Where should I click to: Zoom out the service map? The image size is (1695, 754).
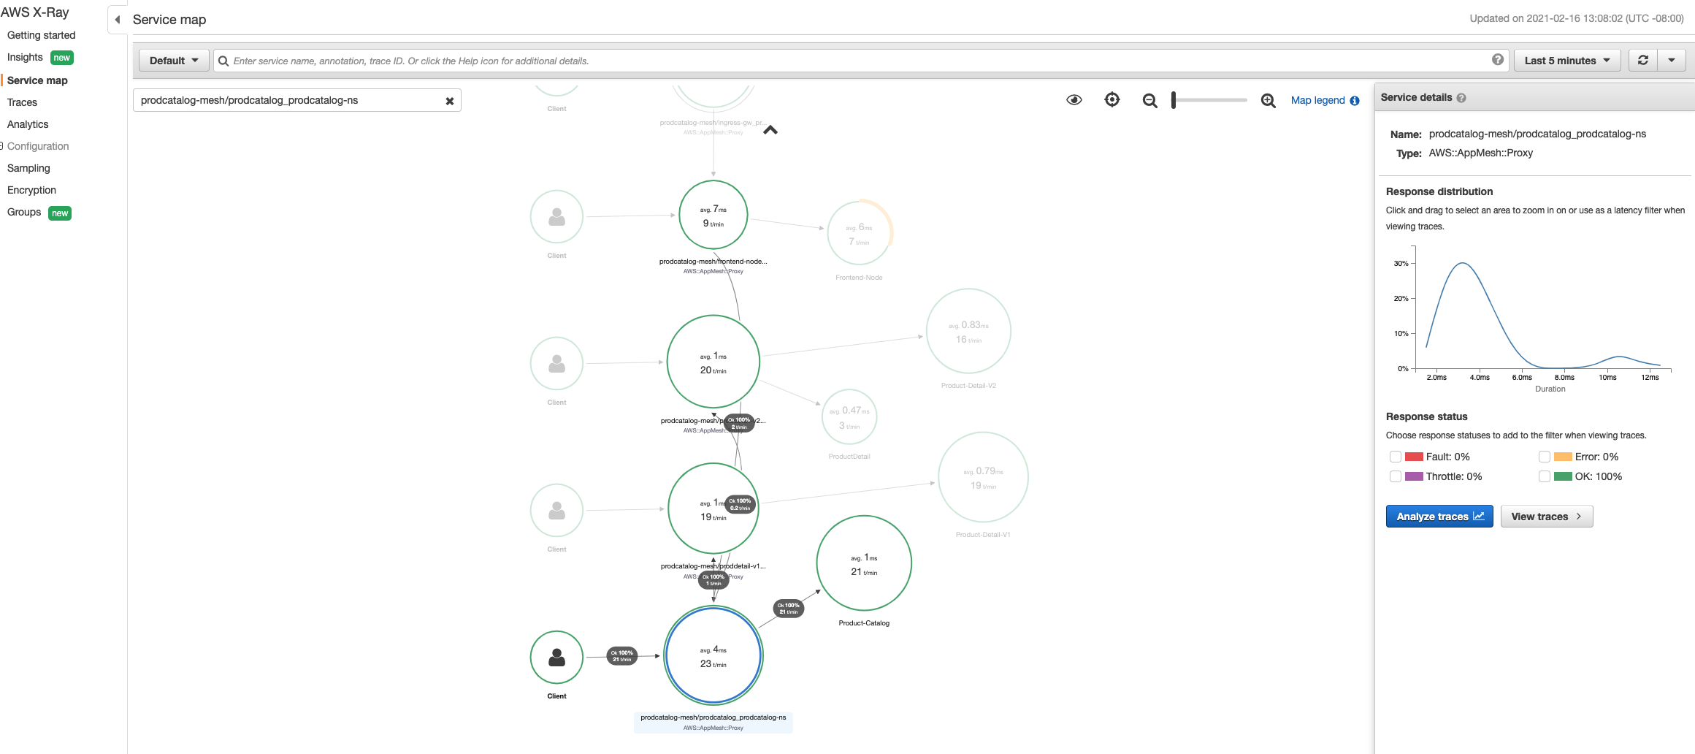(x=1150, y=101)
